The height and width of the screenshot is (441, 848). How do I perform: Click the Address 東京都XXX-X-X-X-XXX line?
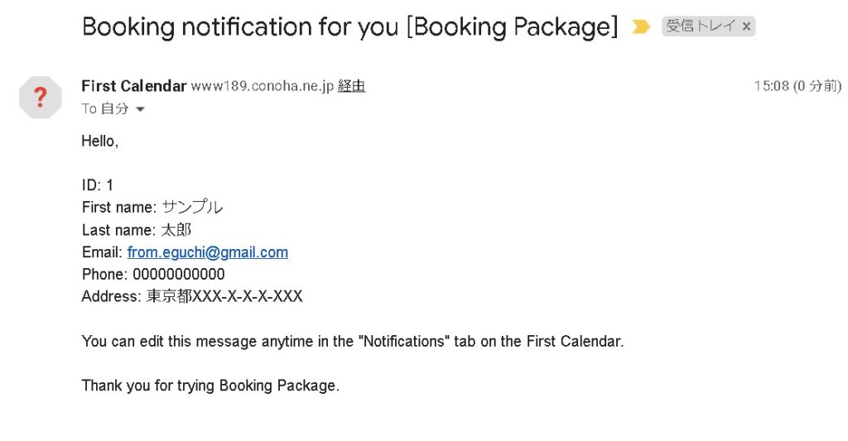point(192,296)
